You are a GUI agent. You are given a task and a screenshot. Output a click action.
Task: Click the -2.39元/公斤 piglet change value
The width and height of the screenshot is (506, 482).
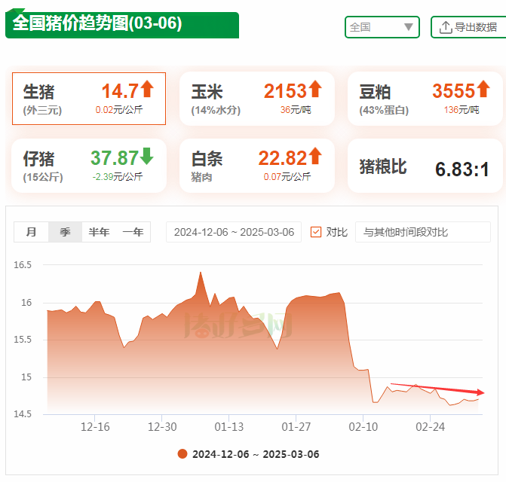[118, 177]
